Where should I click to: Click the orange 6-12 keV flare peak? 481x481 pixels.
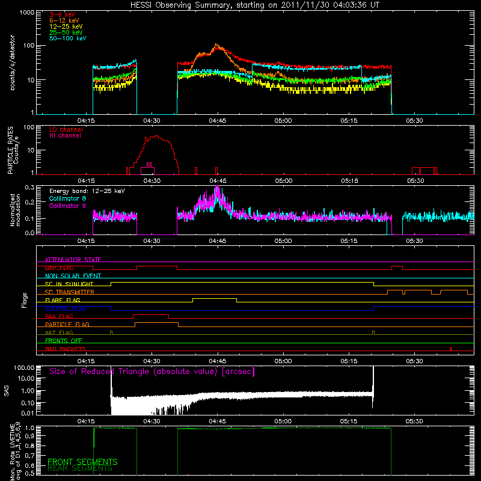pyautogui.click(x=216, y=46)
